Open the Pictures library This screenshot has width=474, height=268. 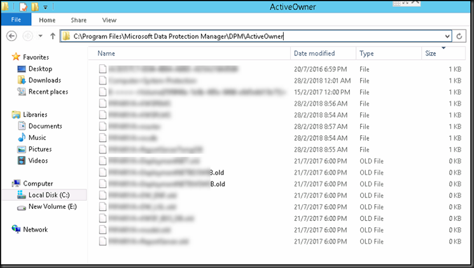tap(40, 149)
